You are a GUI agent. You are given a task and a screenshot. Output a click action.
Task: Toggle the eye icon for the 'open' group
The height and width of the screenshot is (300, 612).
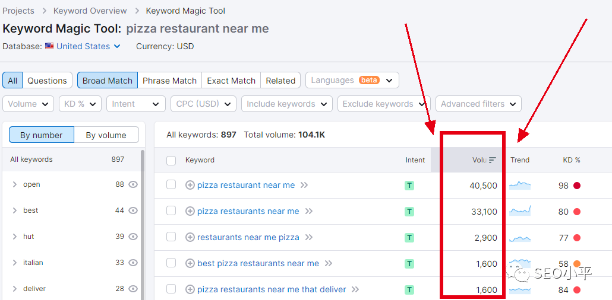click(x=133, y=184)
